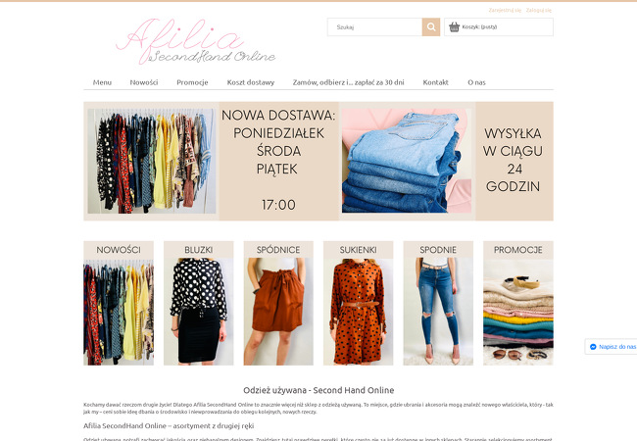Click the Zarejestruj się link
Image resolution: width=637 pixels, height=441 pixels.
tap(505, 10)
